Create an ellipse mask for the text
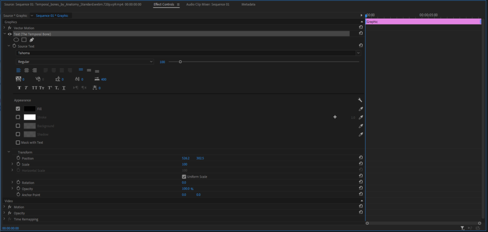The image size is (488, 232). pos(16,40)
